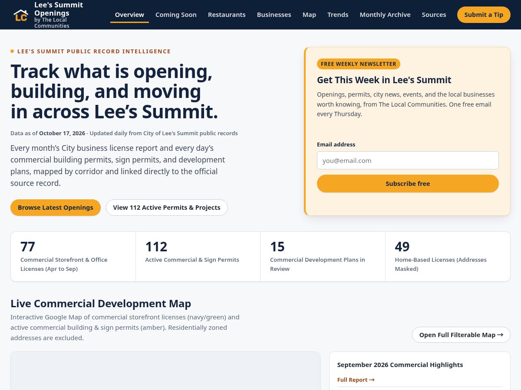Click the 15 Development Plans in Review stat

[x=323, y=257]
